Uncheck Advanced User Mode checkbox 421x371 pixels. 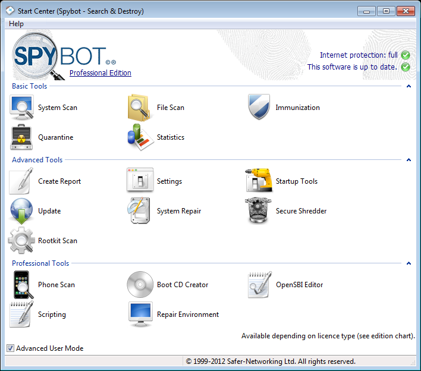[10, 348]
